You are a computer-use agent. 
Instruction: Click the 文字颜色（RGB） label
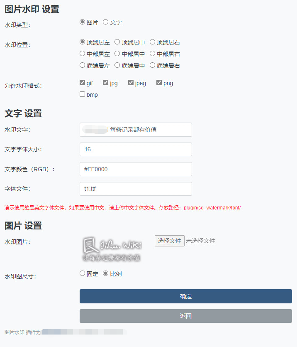pos(29,169)
